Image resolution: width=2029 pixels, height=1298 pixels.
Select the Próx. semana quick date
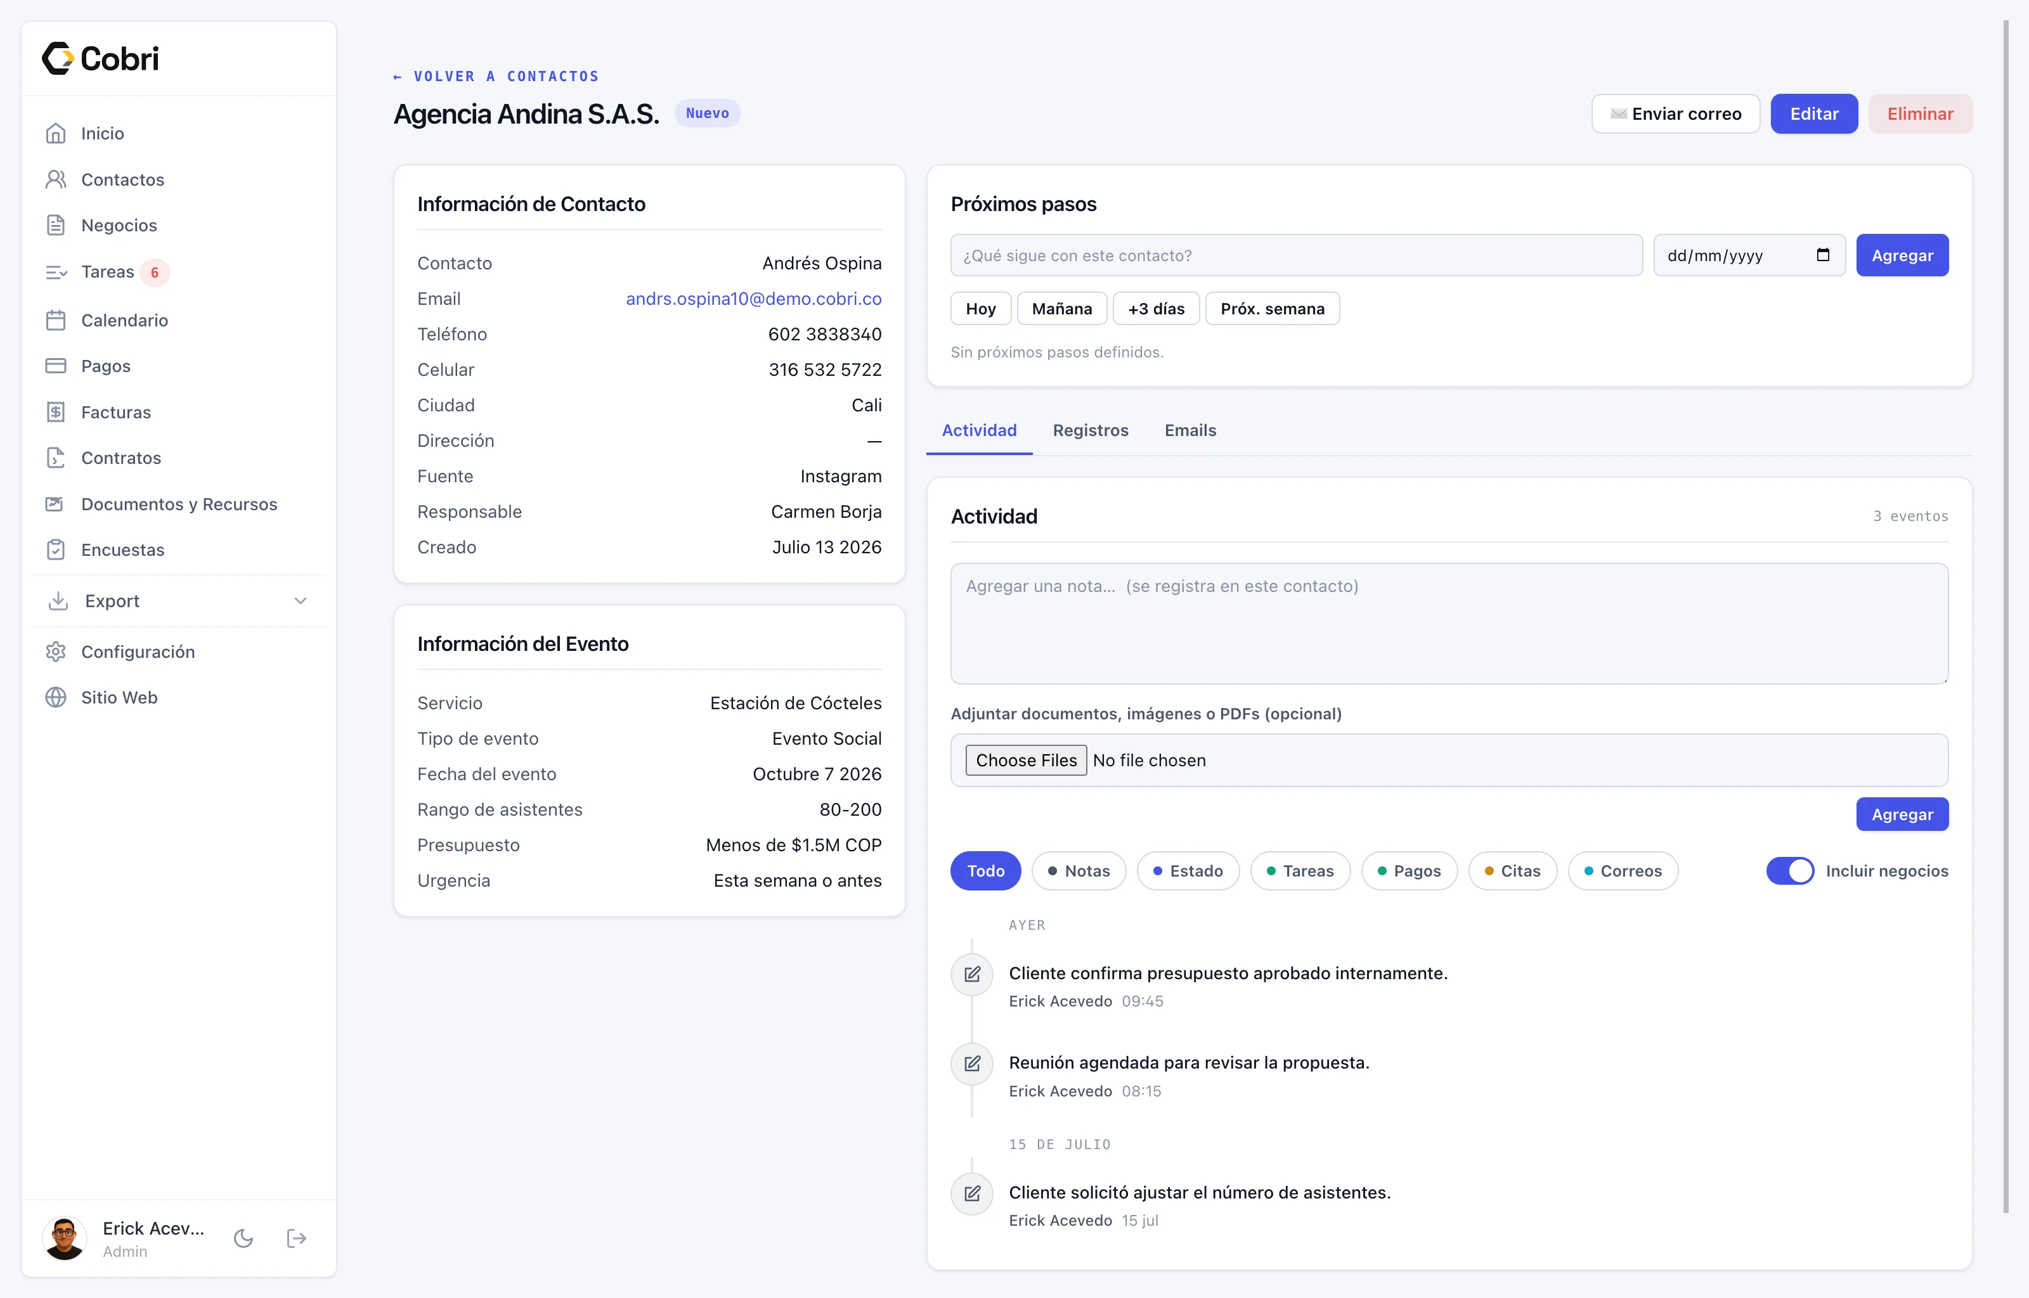pos(1272,309)
